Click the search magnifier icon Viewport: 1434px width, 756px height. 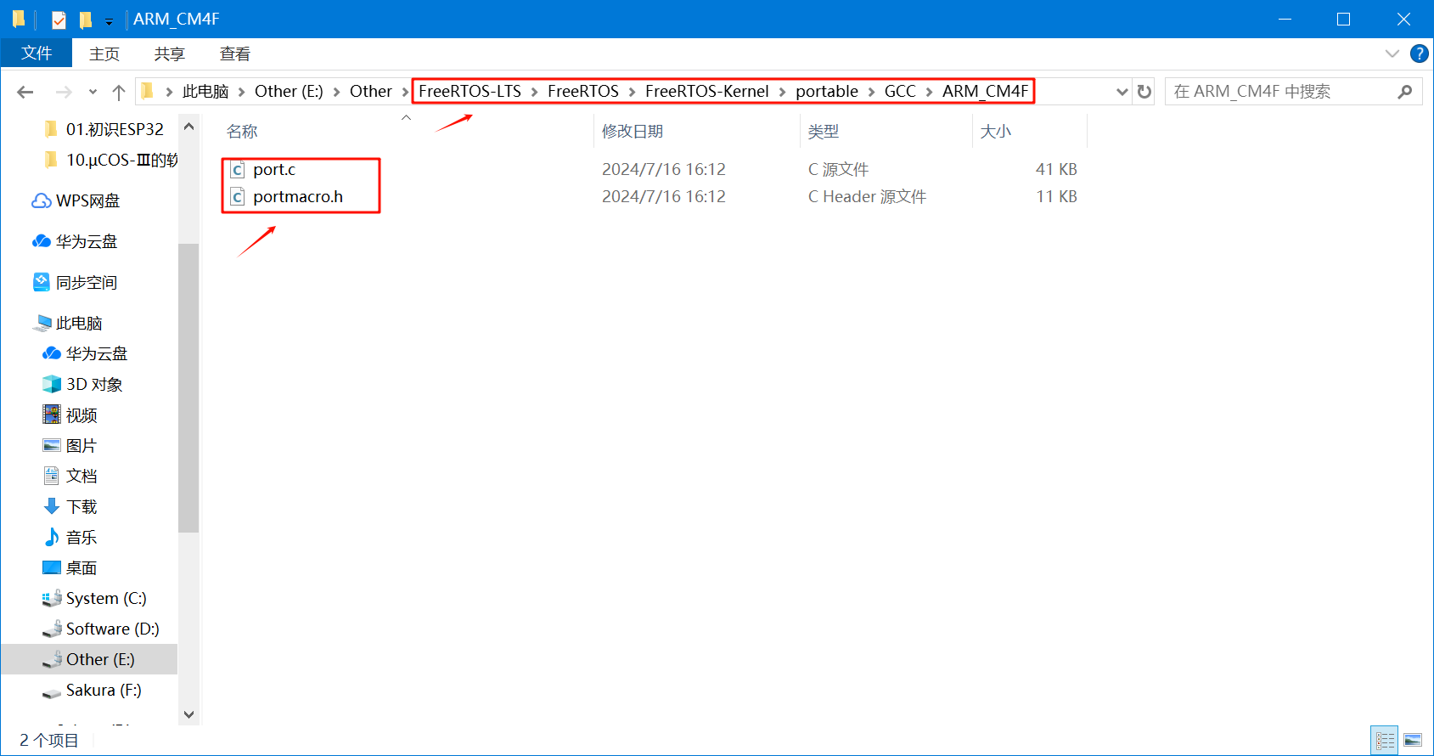point(1405,92)
